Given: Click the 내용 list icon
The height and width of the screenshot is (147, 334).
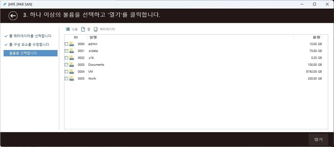Looking at the screenshot, I should click(x=68, y=29).
